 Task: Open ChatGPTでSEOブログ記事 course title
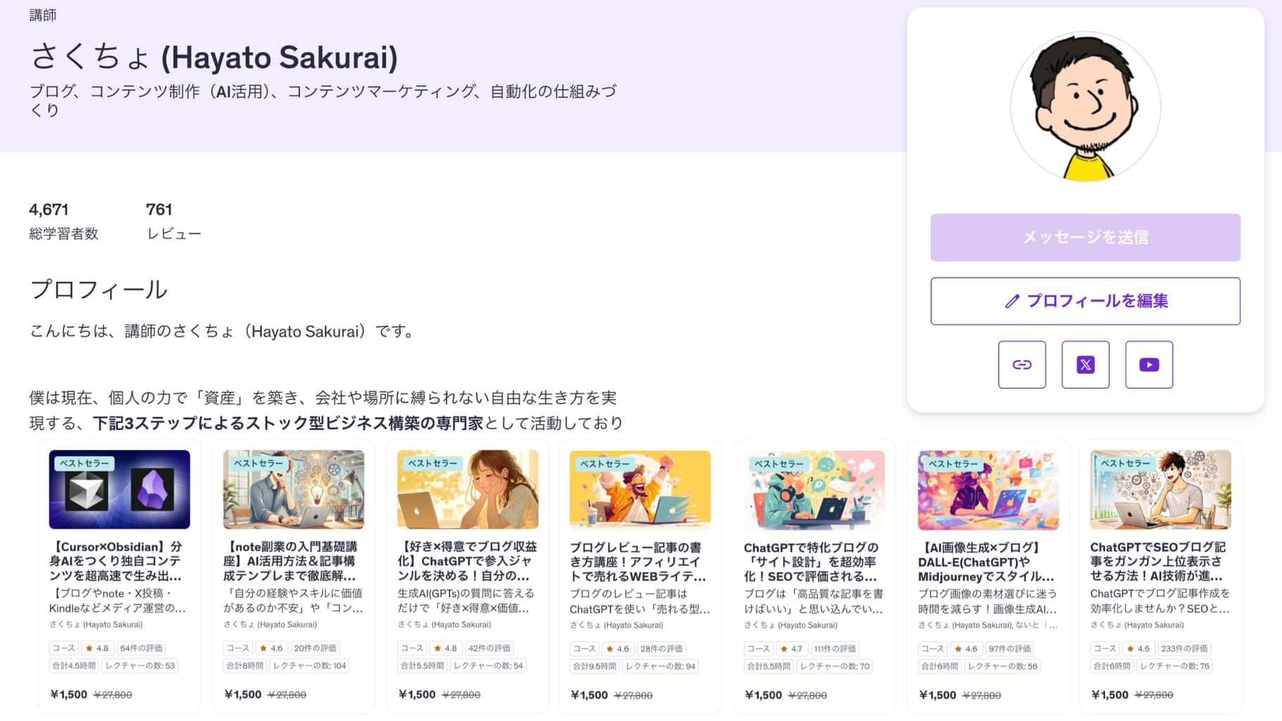pos(1159,562)
